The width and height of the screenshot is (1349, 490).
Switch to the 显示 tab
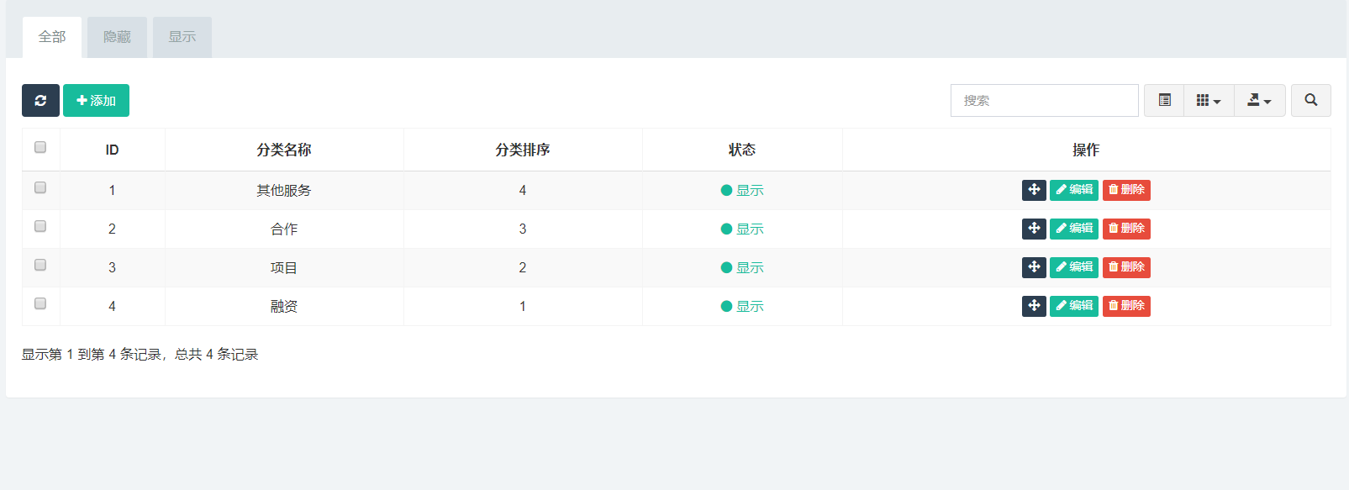pyautogui.click(x=182, y=37)
